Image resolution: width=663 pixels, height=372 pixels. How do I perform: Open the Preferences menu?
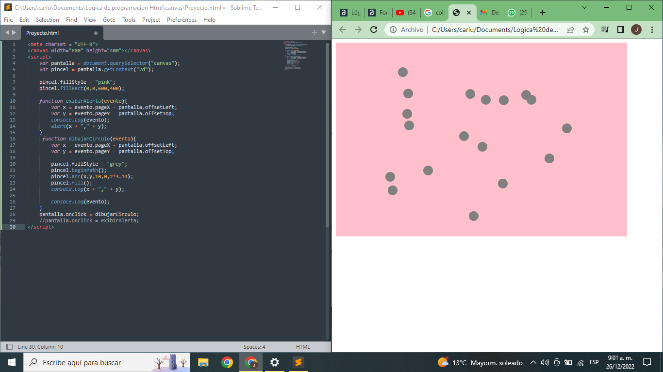click(x=182, y=20)
